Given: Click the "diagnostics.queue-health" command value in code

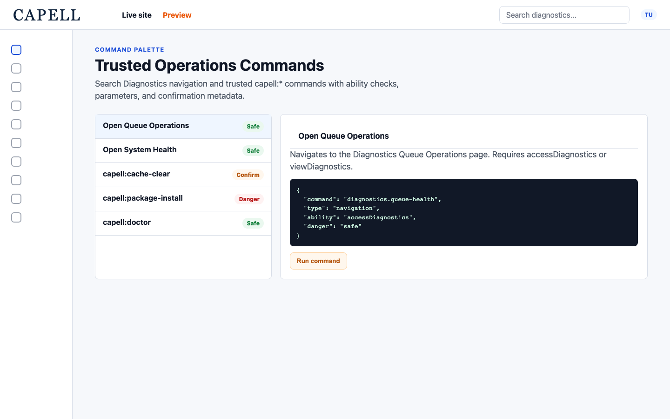Looking at the screenshot, I should pos(390,199).
